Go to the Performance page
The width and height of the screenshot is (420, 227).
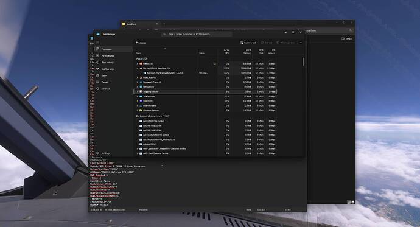coord(114,55)
